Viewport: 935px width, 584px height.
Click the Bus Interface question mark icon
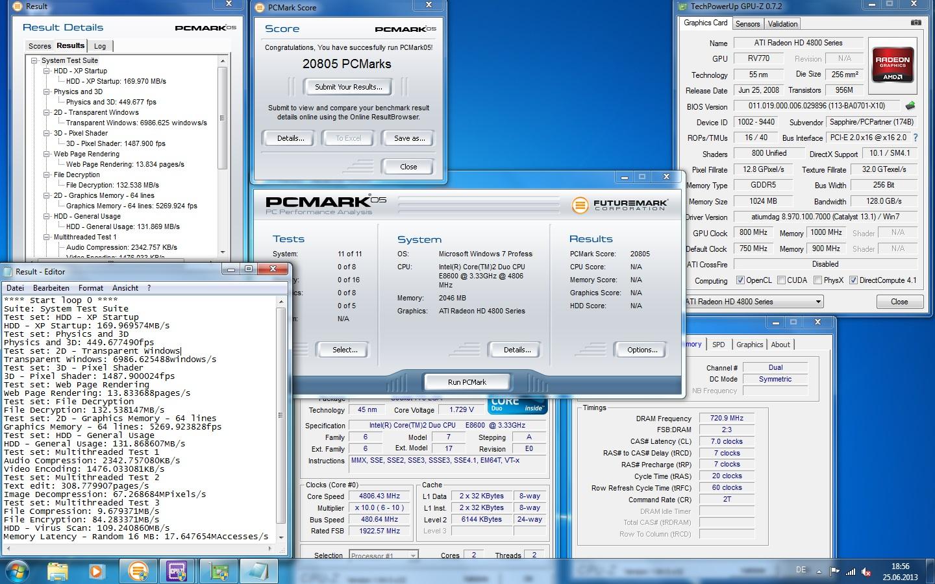click(916, 138)
